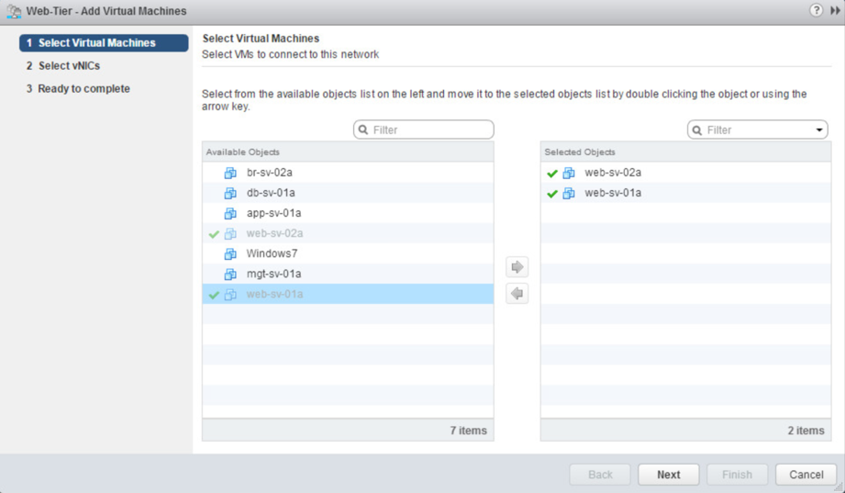
Task: Click the left arrow to remove selected VM
Action: 517,294
